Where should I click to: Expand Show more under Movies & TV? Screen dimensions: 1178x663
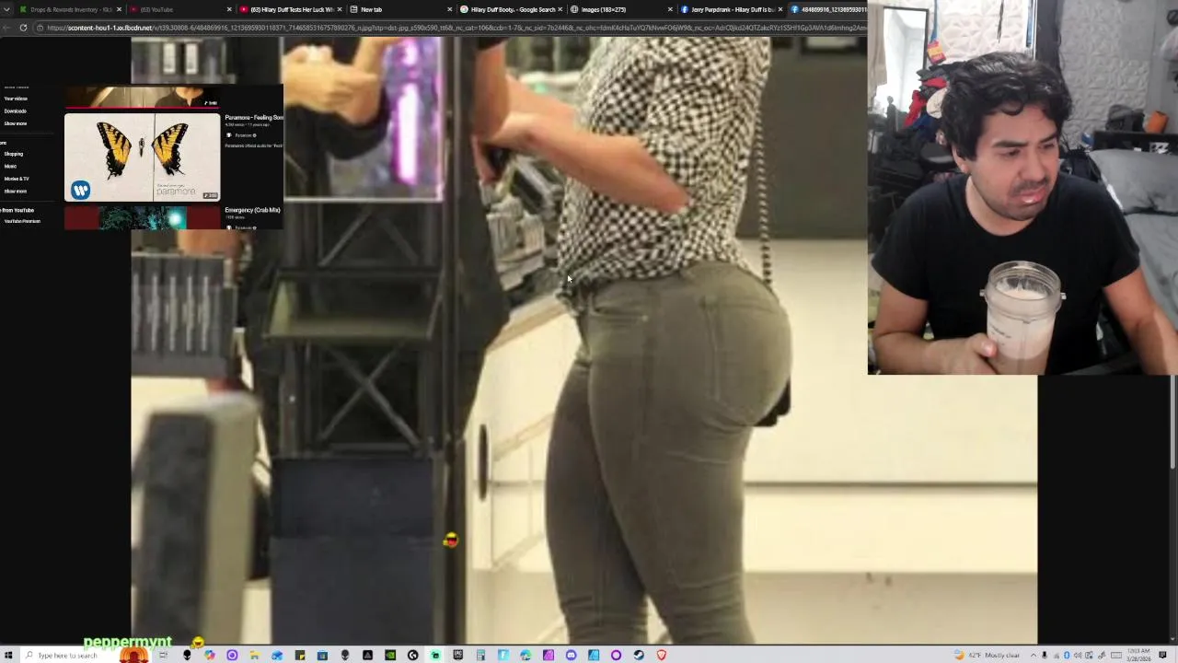pos(15,191)
